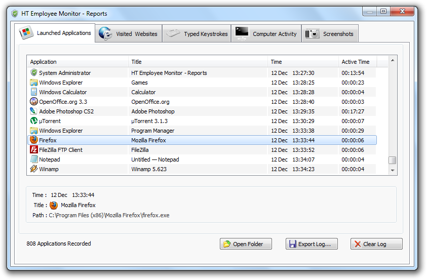Select the µTorrent application row

(x=202, y=121)
